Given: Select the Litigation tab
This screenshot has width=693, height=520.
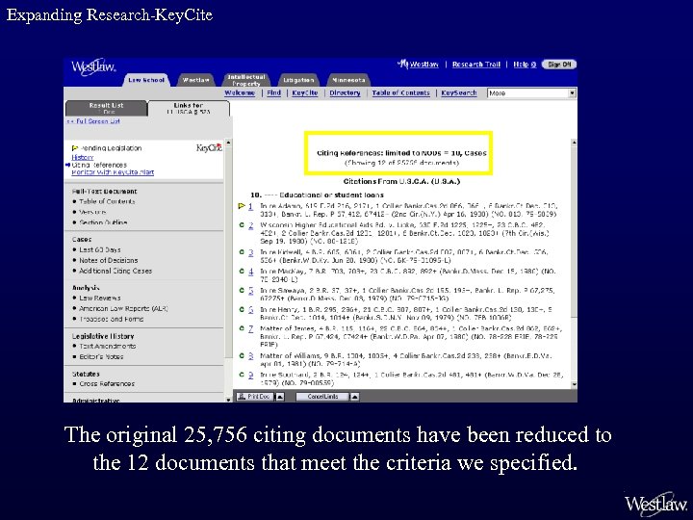Looking at the screenshot, I should [x=298, y=80].
